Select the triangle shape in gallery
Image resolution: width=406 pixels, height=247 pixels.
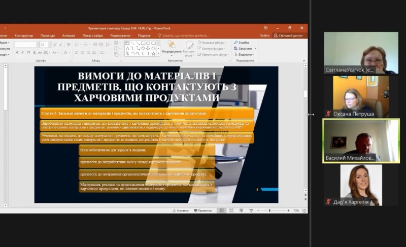click(127, 48)
